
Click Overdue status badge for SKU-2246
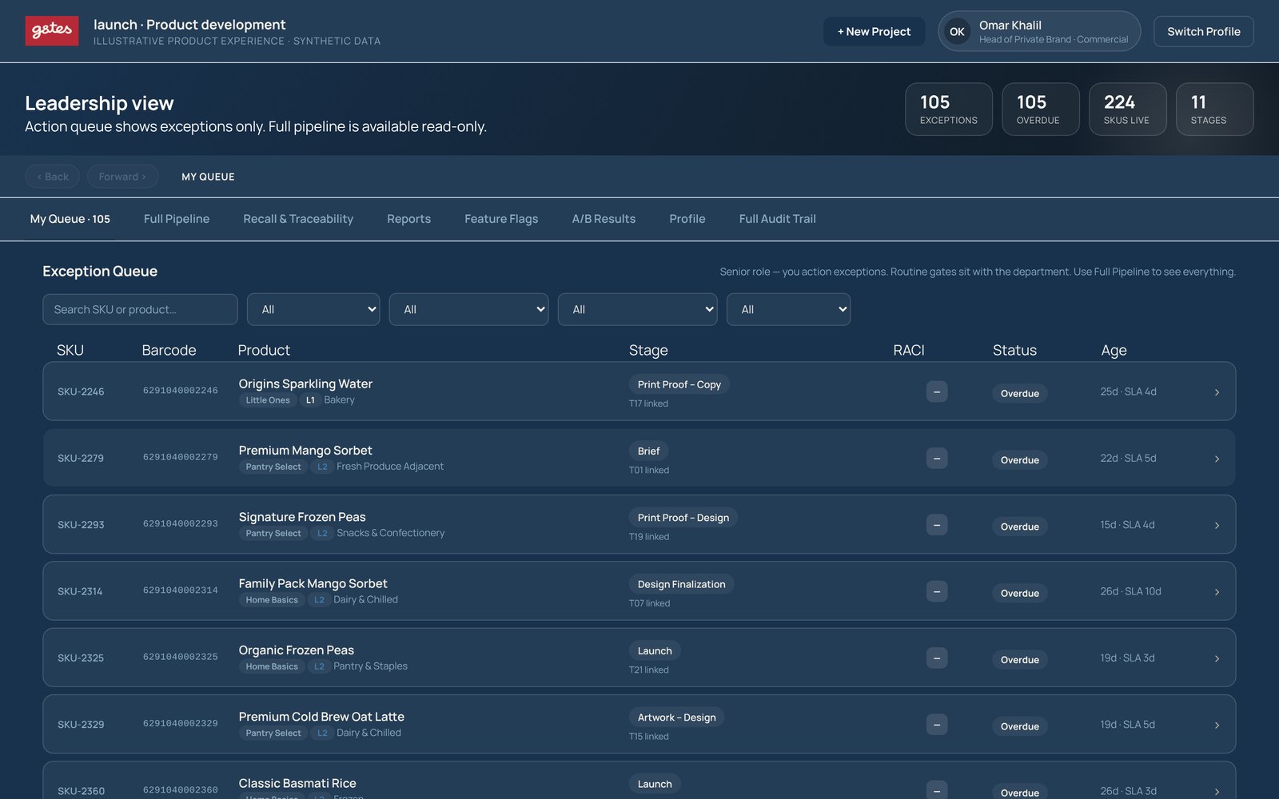[1019, 393]
